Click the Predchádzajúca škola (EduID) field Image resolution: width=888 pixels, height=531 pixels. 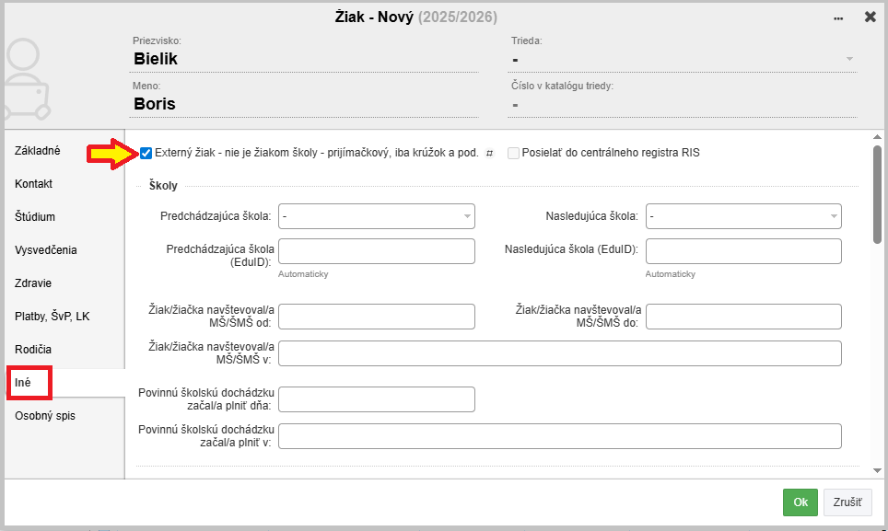[376, 251]
